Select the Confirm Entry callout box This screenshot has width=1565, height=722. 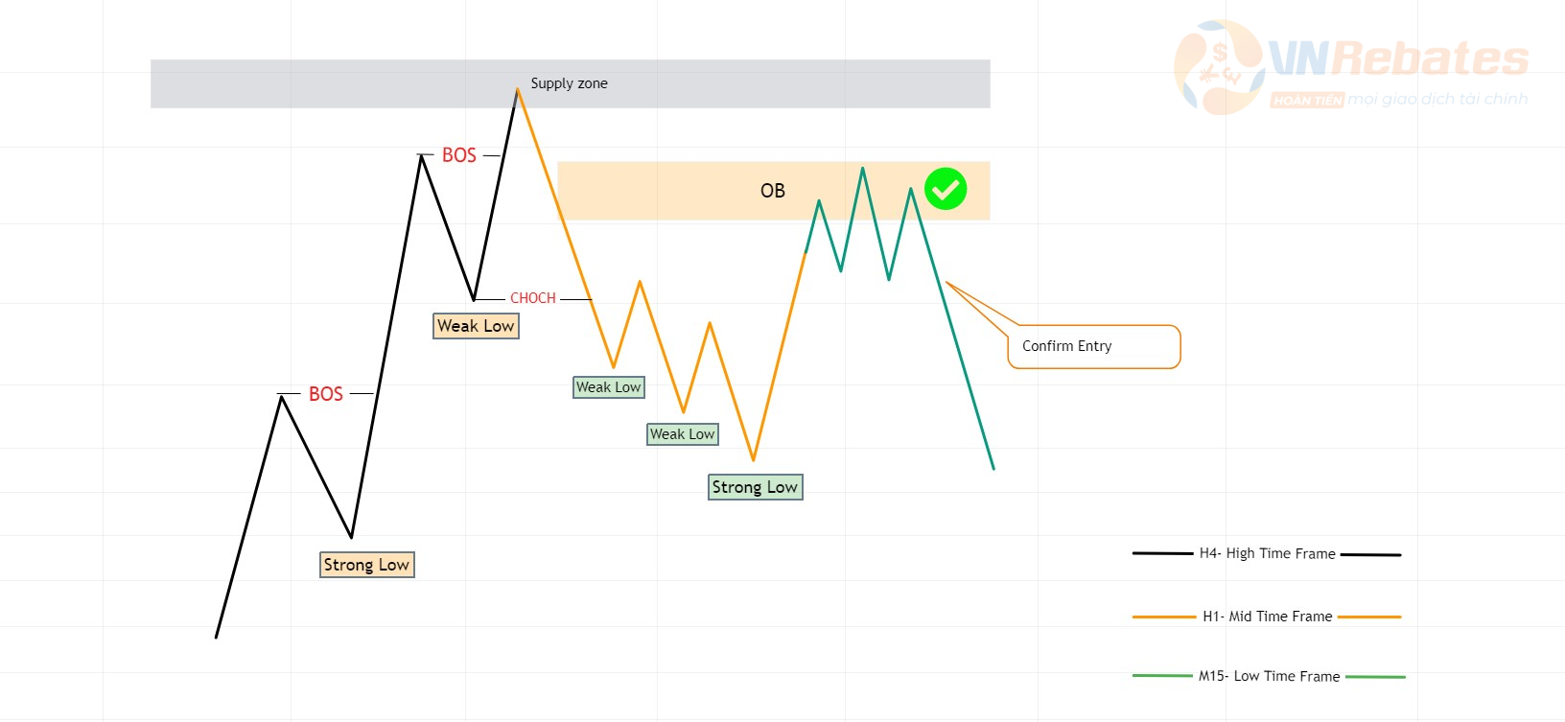tap(1094, 346)
